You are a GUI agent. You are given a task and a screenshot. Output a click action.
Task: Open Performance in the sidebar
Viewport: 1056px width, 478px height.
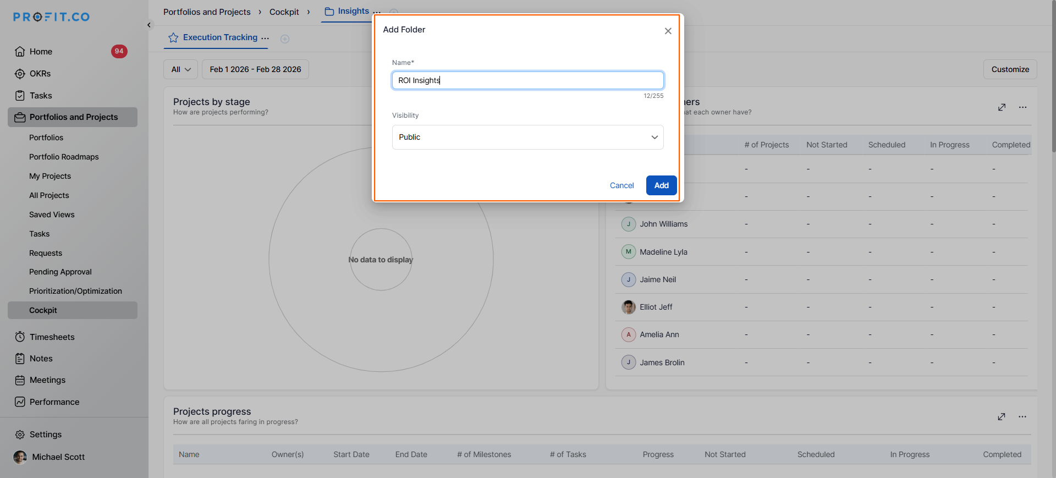[x=54, y=402]
